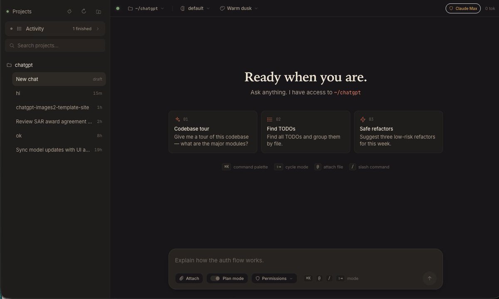This screenshot has width=499, height=299.
Task: Select the New chat draft
Action: (x=59, y=79)
